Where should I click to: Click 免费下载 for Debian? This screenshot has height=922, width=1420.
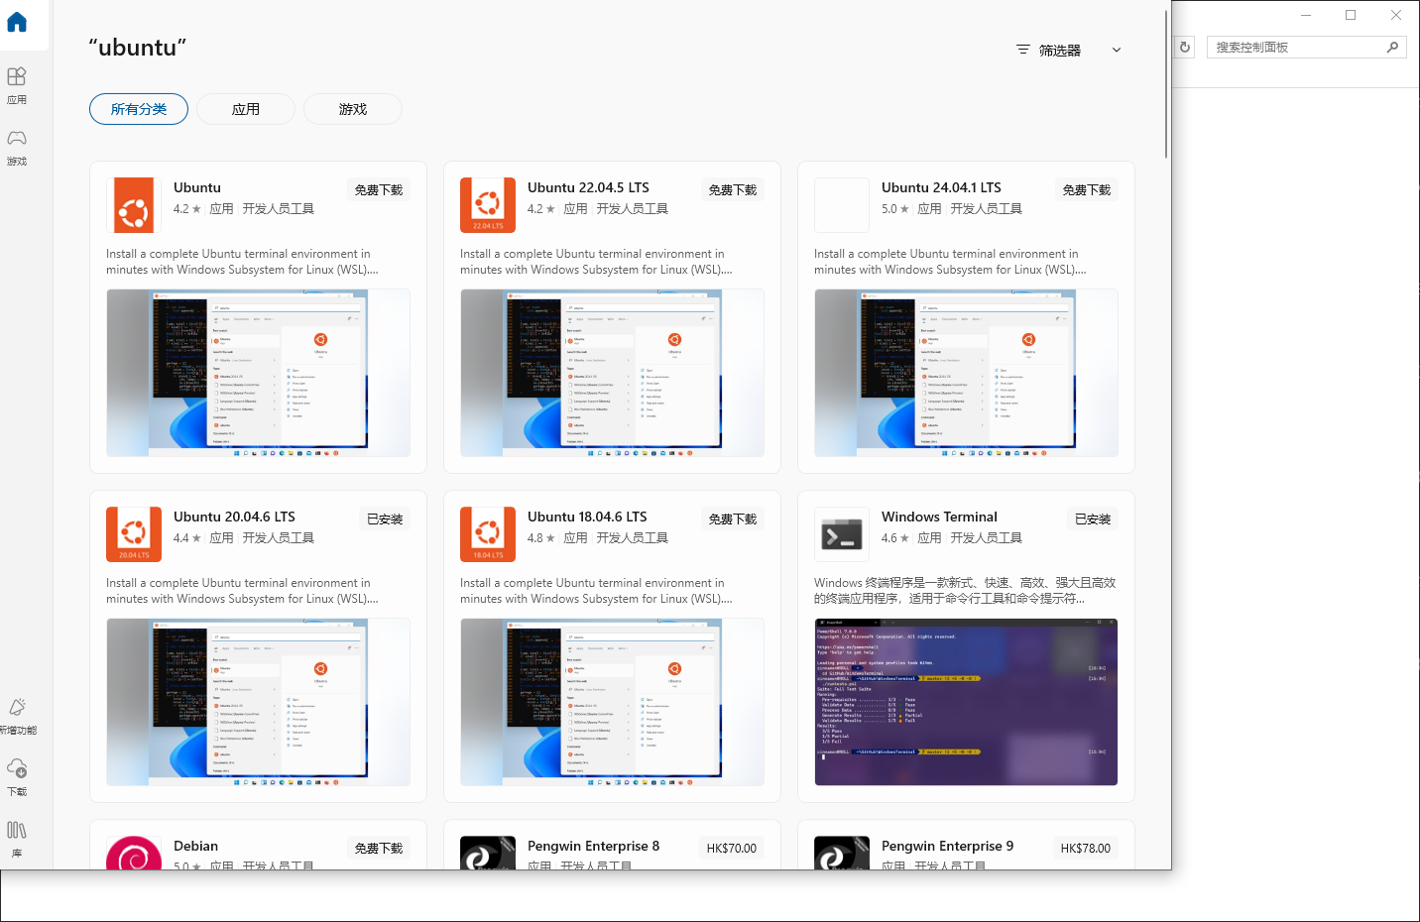coord(379,848)
